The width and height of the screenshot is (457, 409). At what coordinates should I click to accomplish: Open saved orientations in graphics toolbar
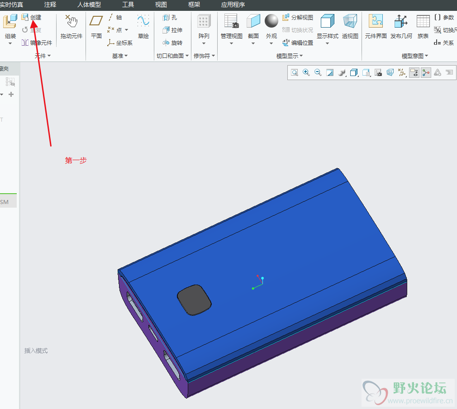coord(366,72)
